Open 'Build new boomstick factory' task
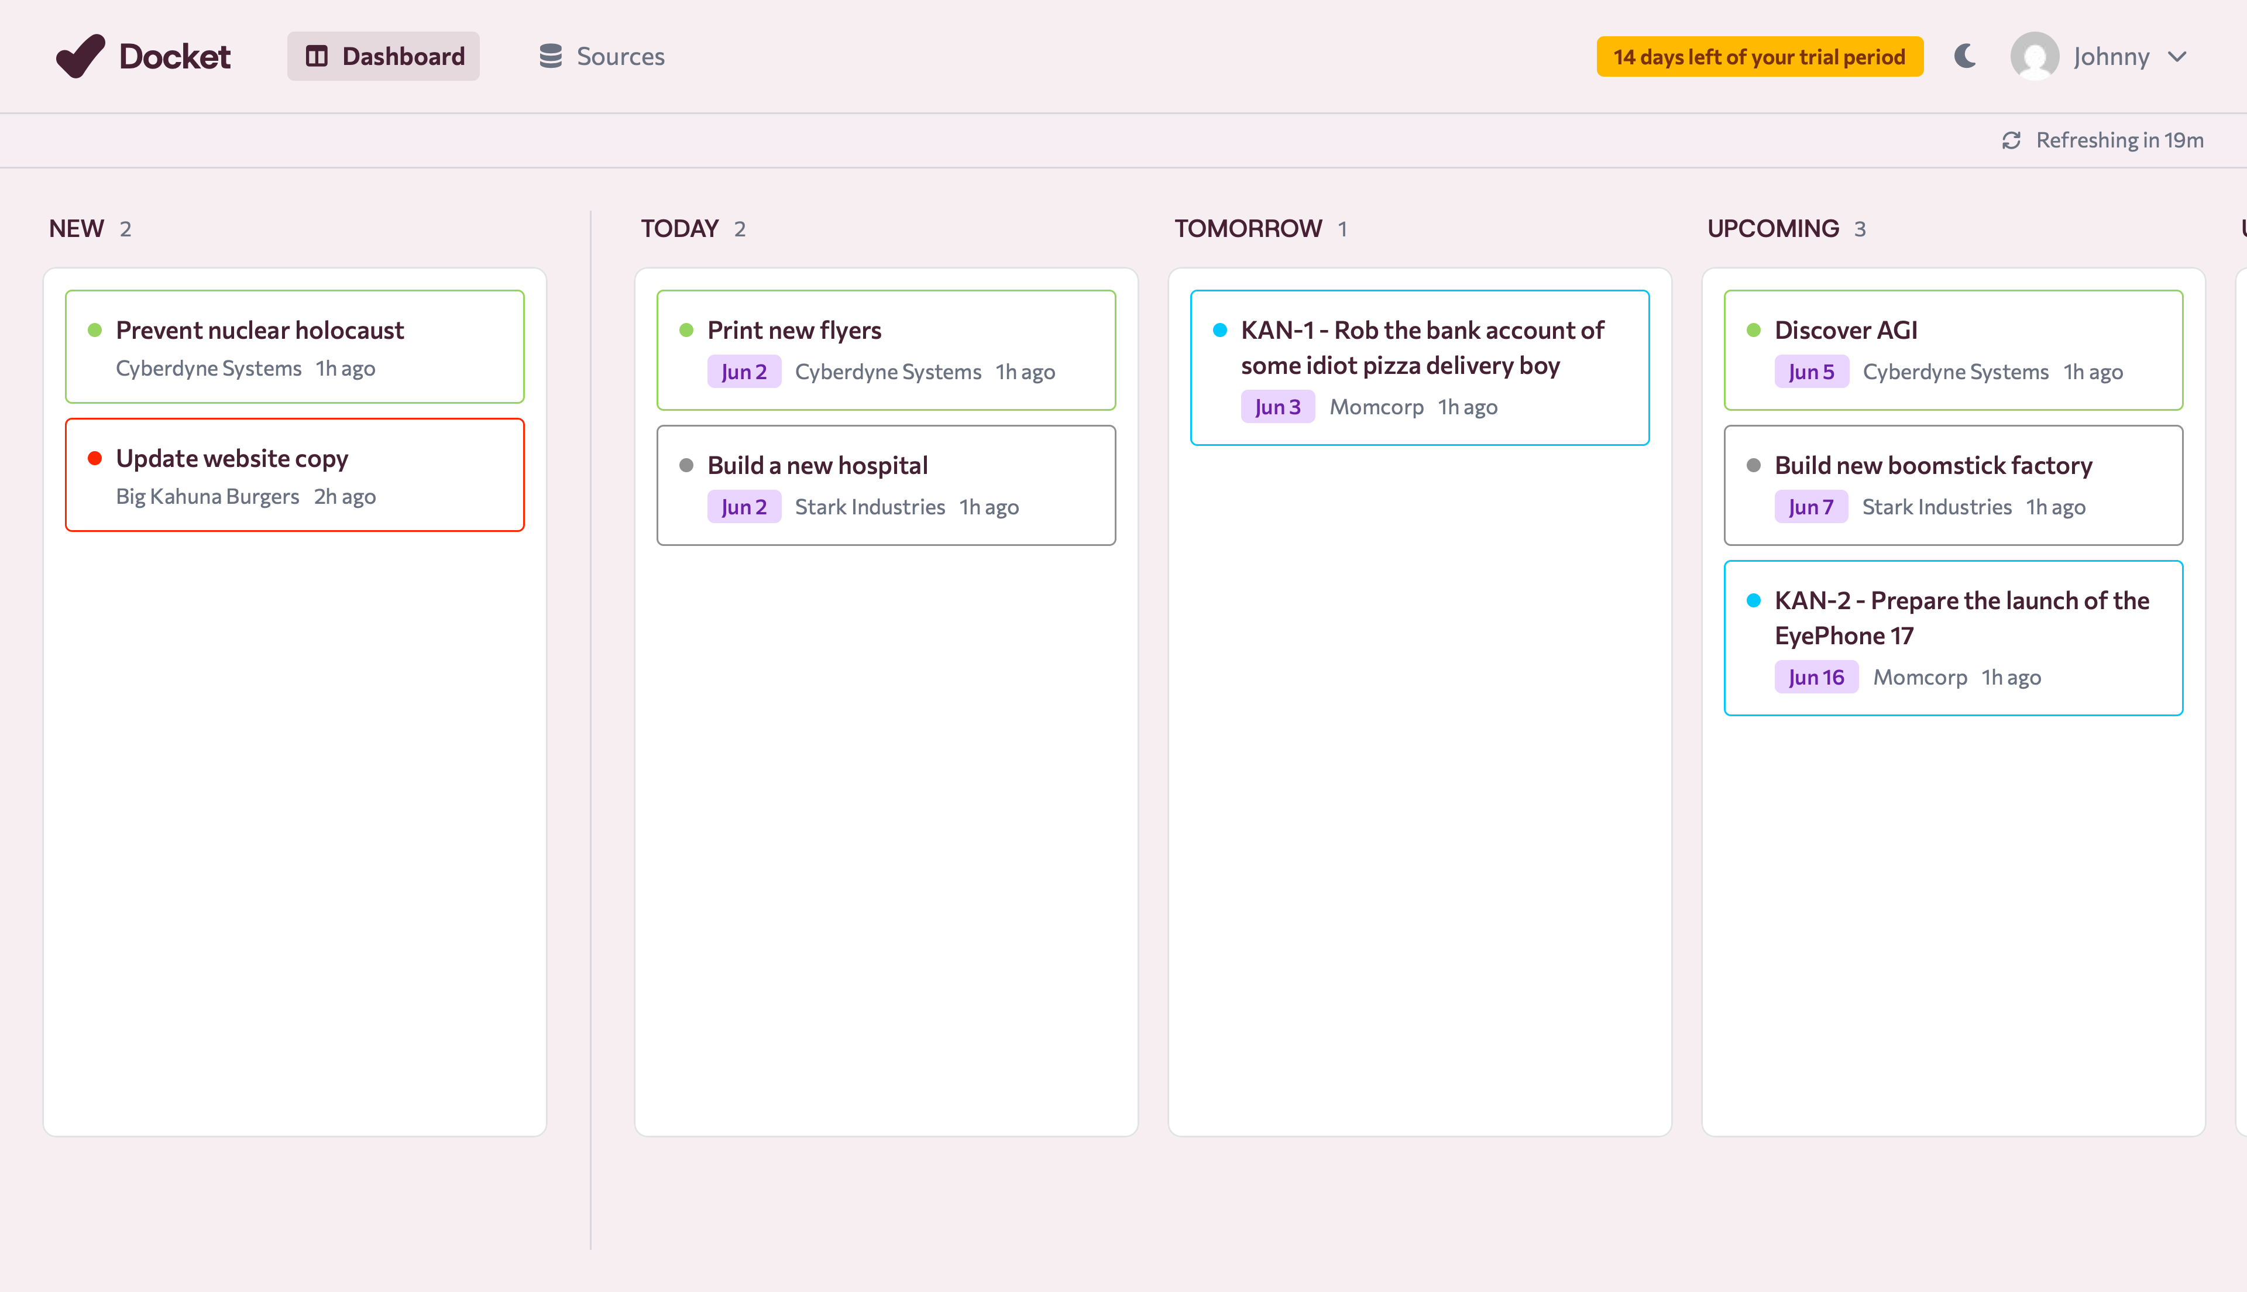The image size is (2247, 1292). (x=1953, y=485)
